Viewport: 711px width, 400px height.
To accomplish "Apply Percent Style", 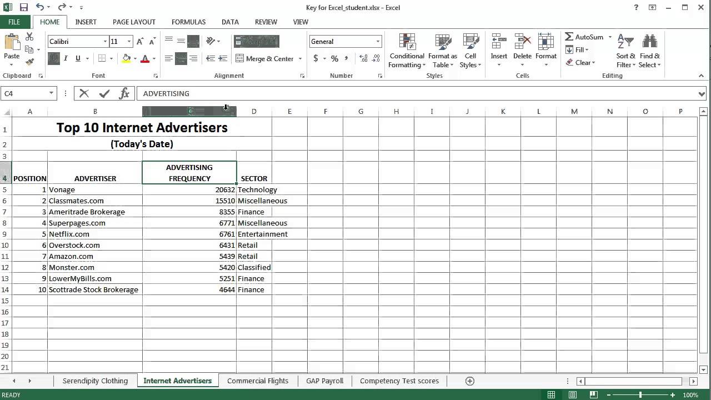I will pyautogui.click(x=334, y=58).
